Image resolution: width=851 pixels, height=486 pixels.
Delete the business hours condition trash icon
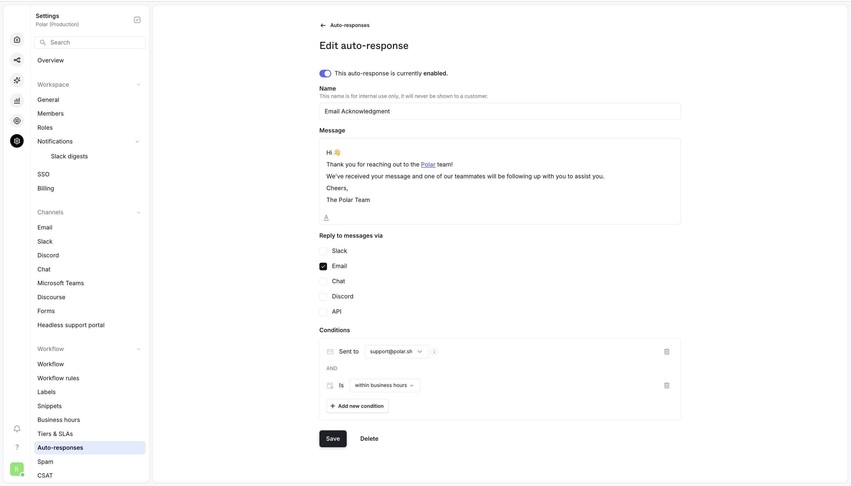(667, 385)
